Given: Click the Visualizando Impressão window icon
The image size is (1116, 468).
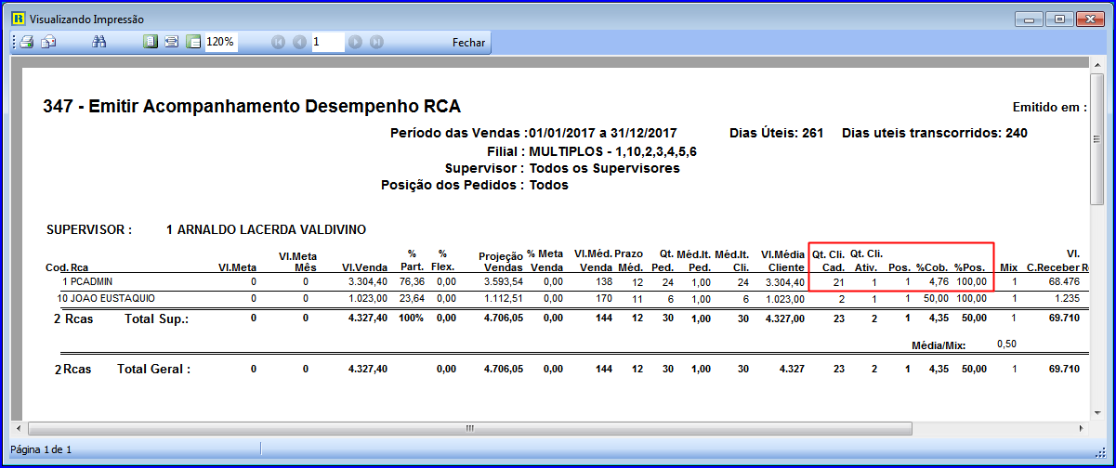Looking at the screenshot, I should pos(18,19).
